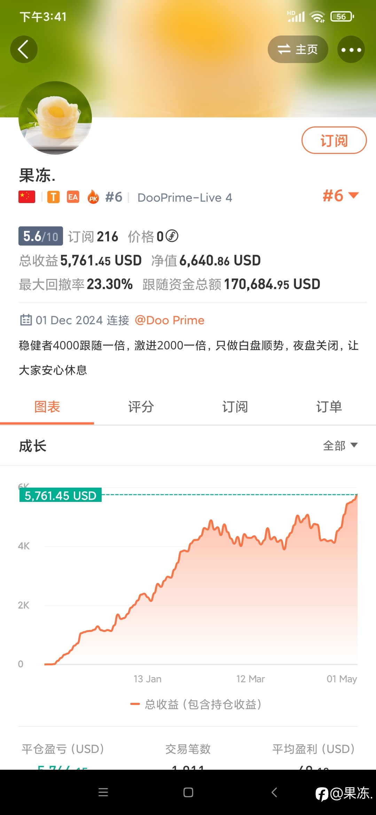
Task: Tap the 果冻 profile avatar picture
Action: 55,118
